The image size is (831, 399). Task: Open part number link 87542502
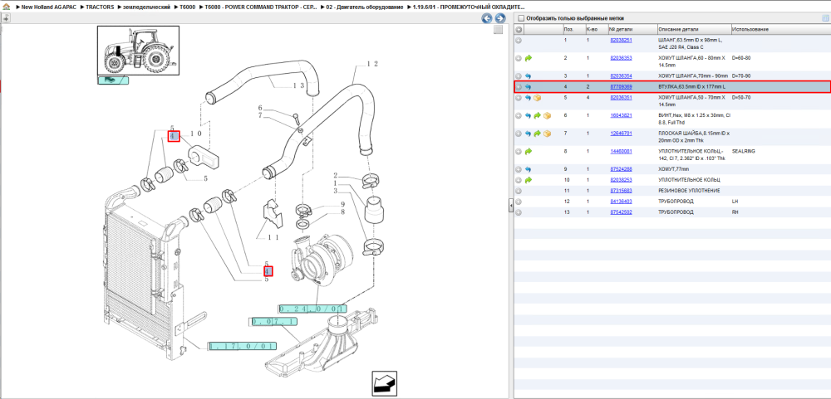click(x=621, y=212)
